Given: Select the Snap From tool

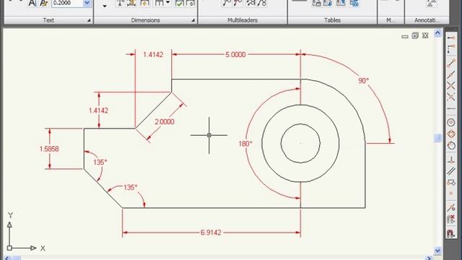Looking at the screenshot, I should coord(451,49).
